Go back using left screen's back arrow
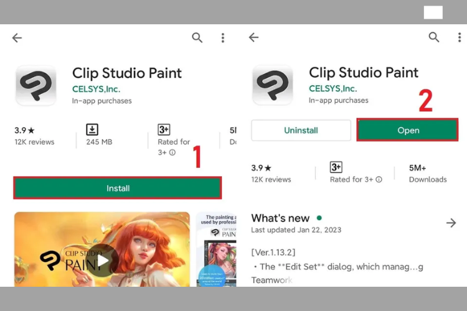Viewport: 467px width, 311px height. click(17, 38)
